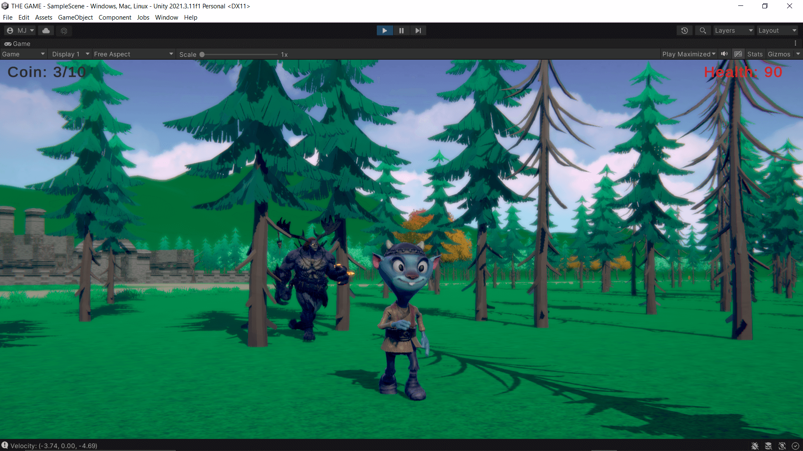
Task: Toggle Gizmos display in Game view
Action: click(779, 54)
